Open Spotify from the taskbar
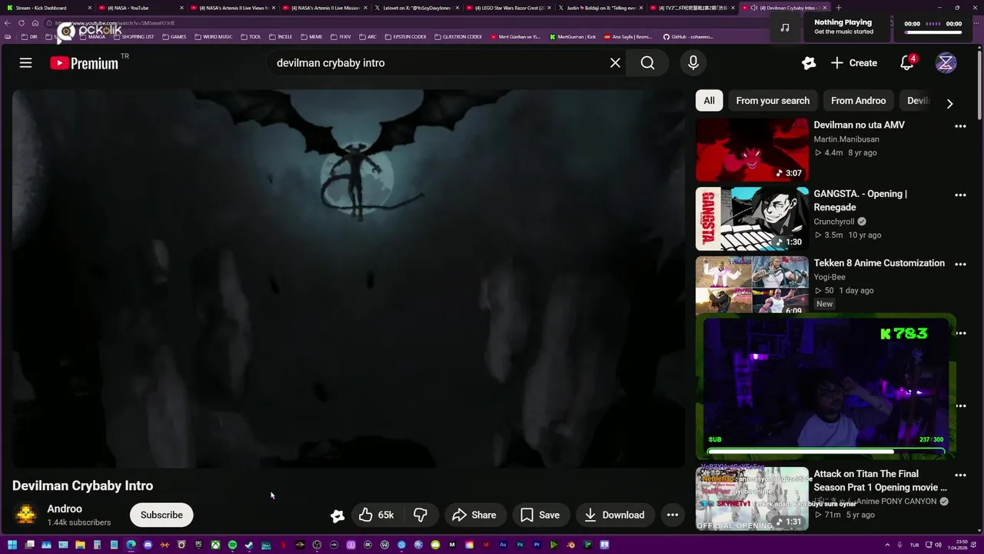984x554 pixels. [232, 545]
